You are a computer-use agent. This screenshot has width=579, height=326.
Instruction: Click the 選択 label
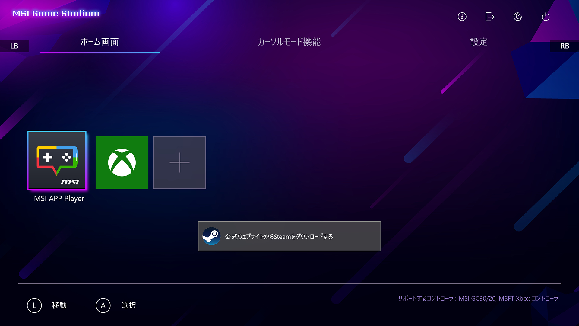pyautogui.click(x=129, y=305)
